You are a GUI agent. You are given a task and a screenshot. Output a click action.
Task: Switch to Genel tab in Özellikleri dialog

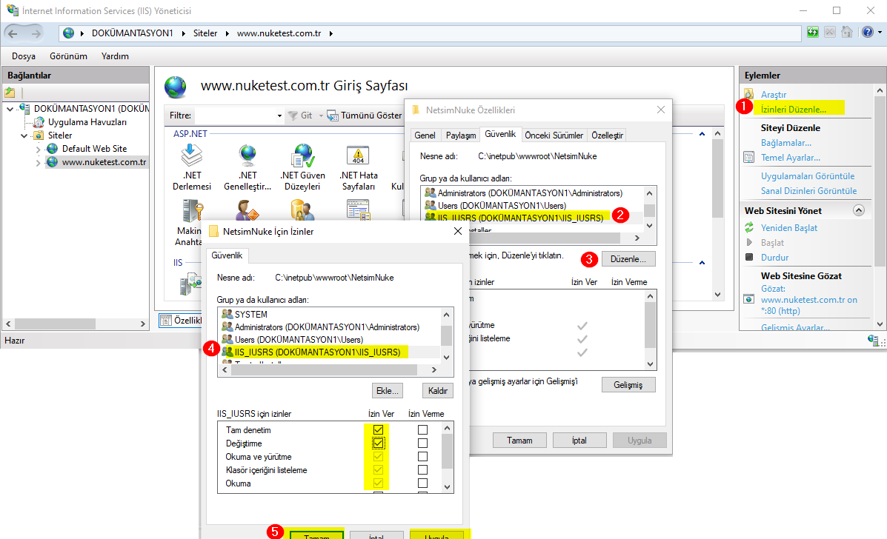(x=425, y=135)
